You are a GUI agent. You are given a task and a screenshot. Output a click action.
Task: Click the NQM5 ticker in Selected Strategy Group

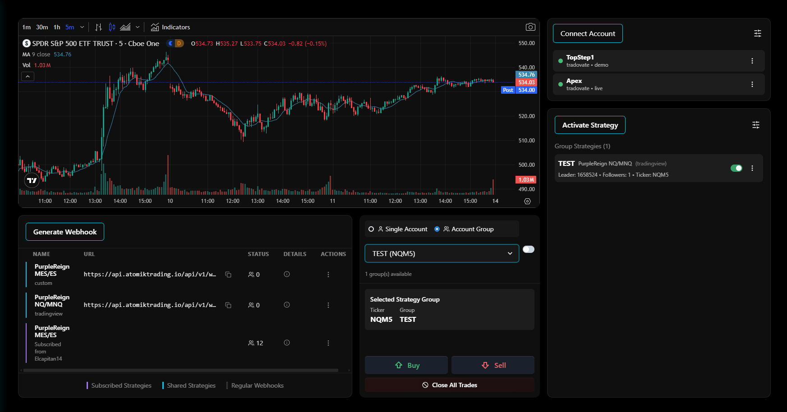click(381, 319)
